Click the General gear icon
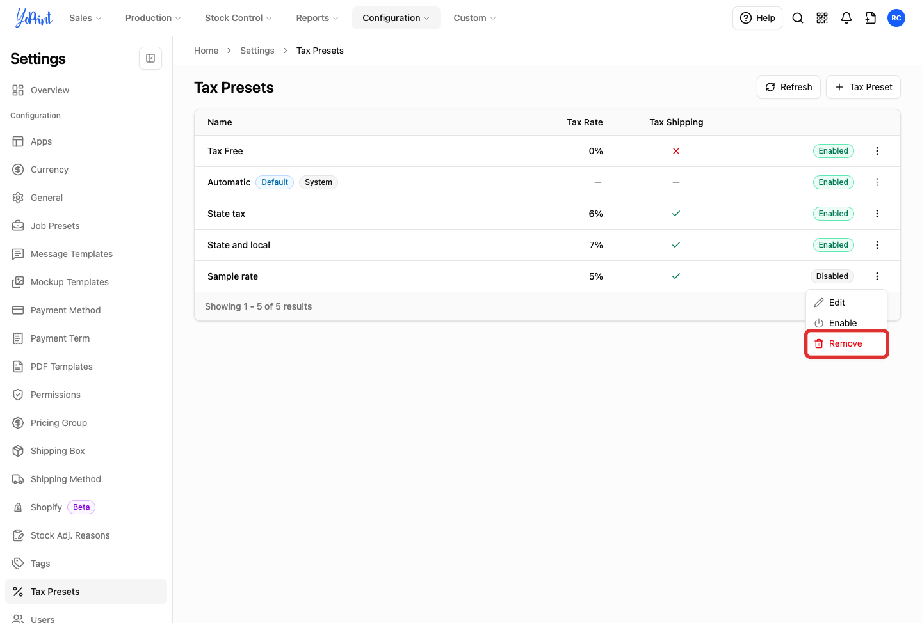This screenshot has width=922, height=623. [18, 198]
